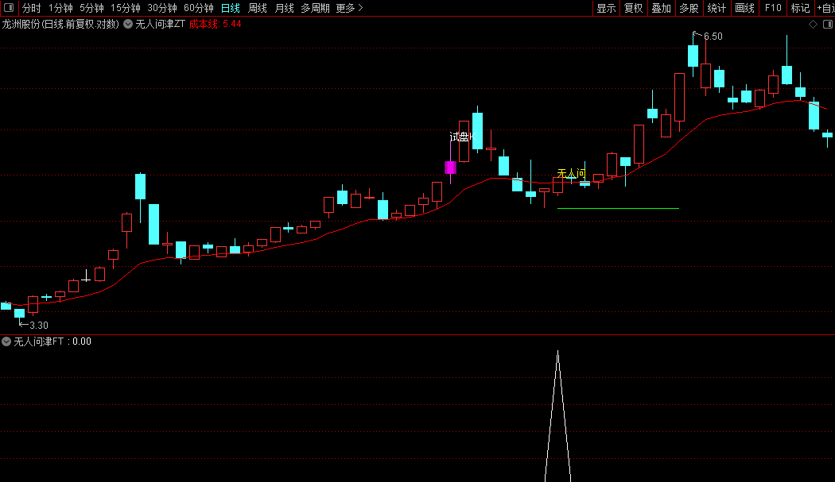Open main indicator 无人问津ZT dropdown
The height and width of the screenshot is (482, 835).
tap(128, 24)
